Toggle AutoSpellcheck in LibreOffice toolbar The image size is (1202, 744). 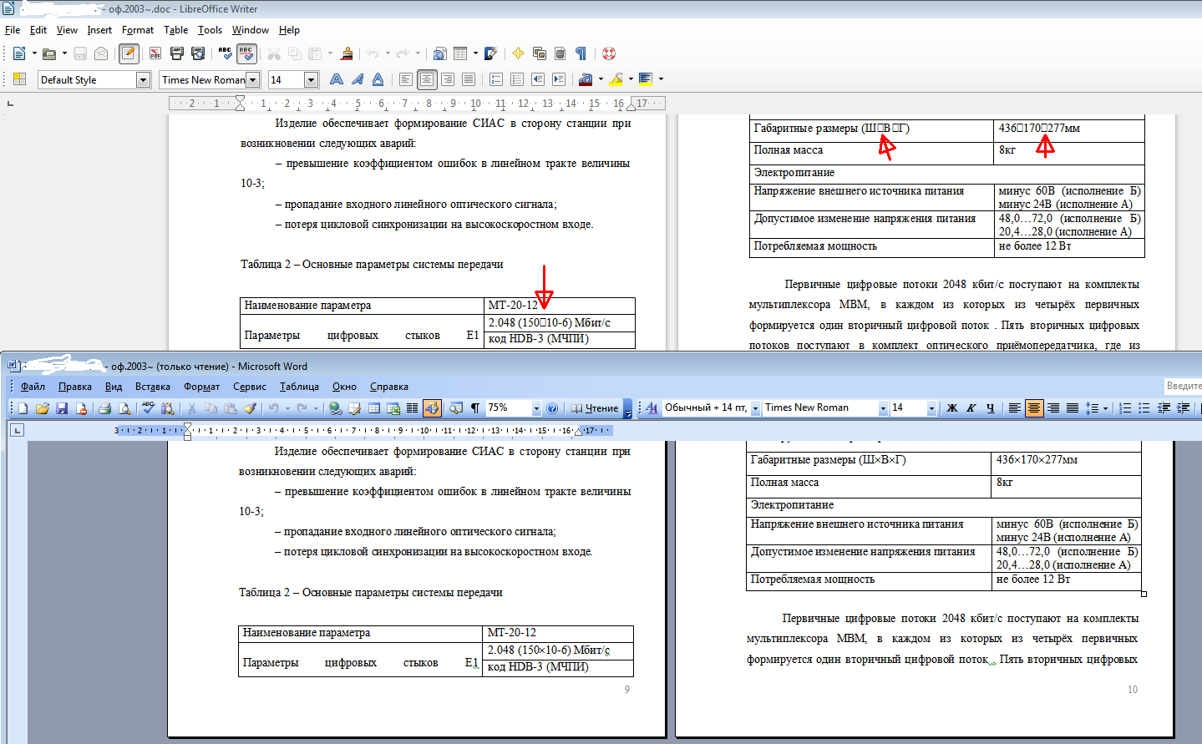coord(246,53)
